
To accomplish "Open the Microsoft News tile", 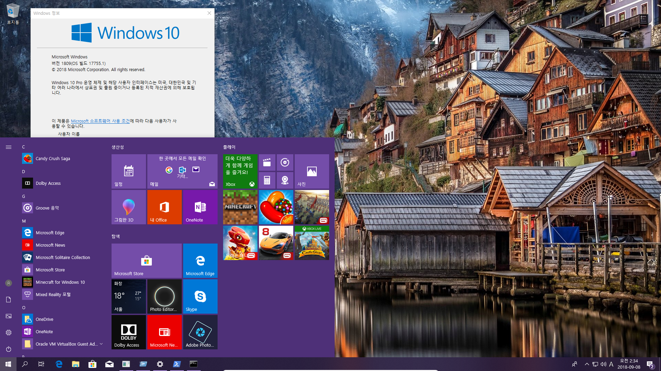I will pos(165,332).
